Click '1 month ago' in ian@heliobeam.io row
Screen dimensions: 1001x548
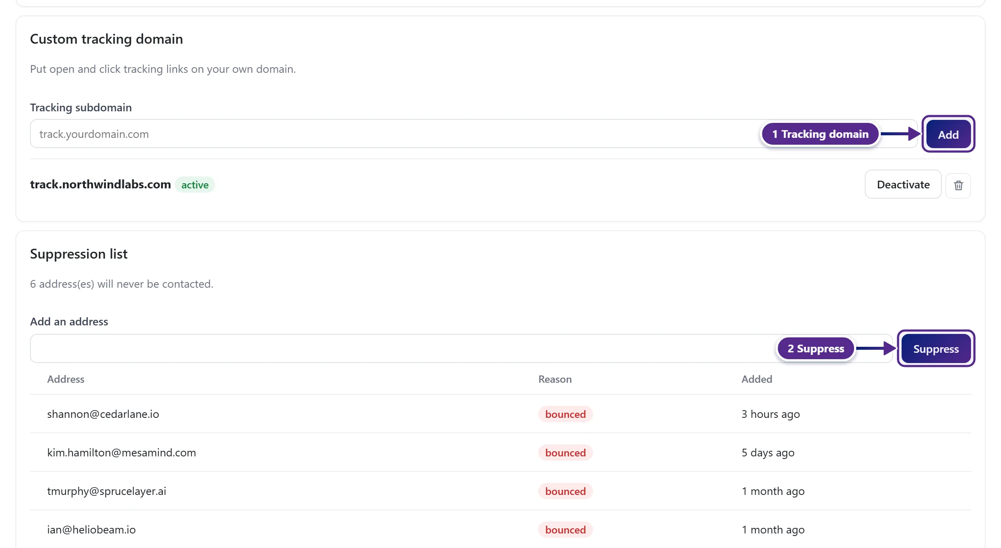click(773, 530)
